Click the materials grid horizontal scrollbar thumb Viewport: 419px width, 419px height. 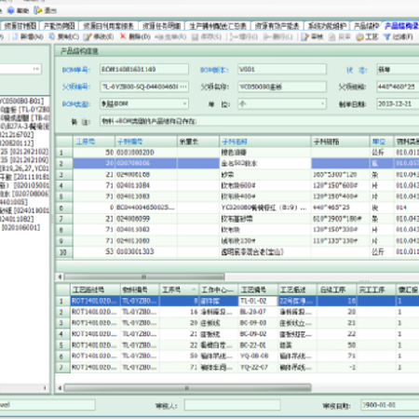click(144, 277)
